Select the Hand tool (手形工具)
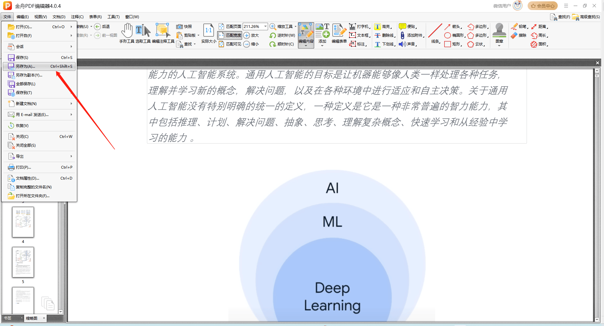This screenshot has height=326, width=604. (127, 33)
